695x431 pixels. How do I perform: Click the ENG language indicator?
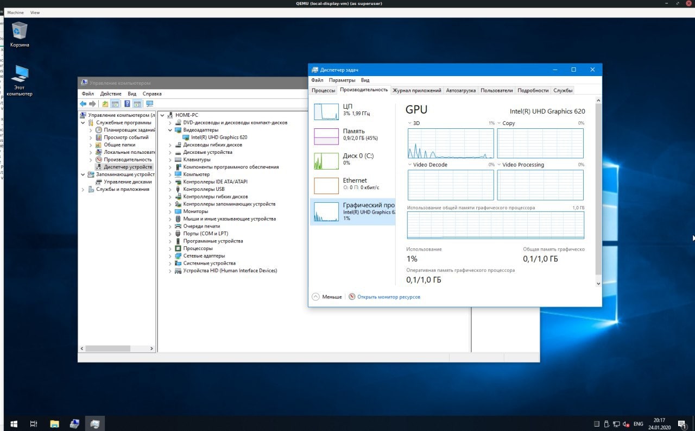click(639, 424)
